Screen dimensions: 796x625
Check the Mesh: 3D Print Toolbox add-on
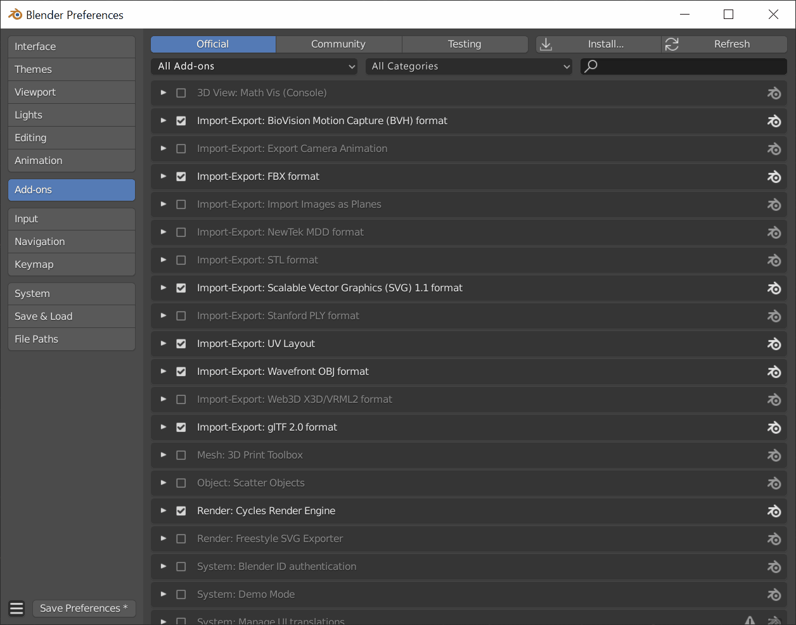(181, 455)
